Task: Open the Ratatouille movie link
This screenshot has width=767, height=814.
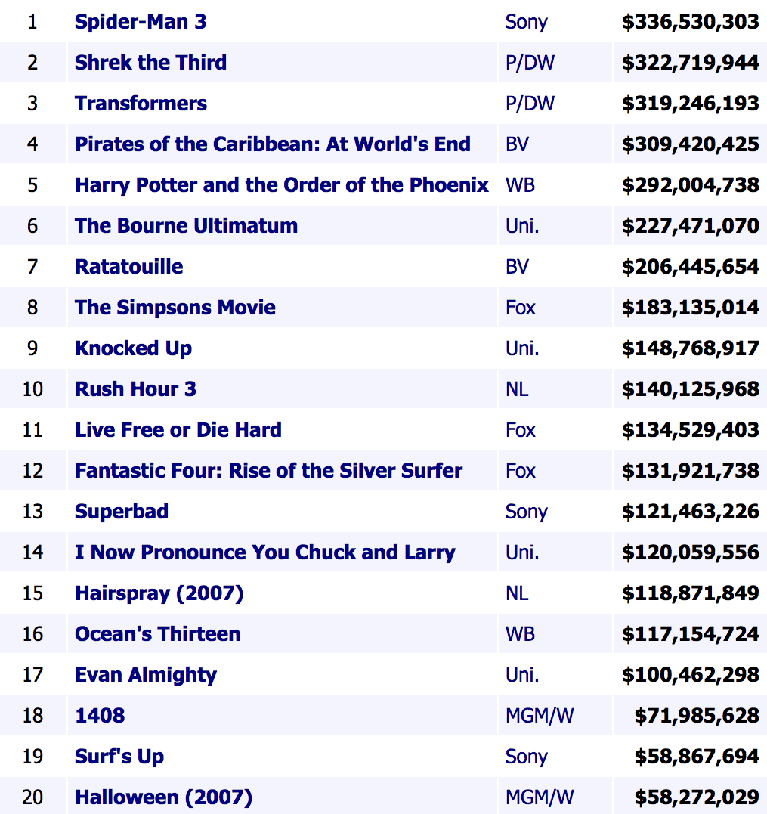Action: 128,267
